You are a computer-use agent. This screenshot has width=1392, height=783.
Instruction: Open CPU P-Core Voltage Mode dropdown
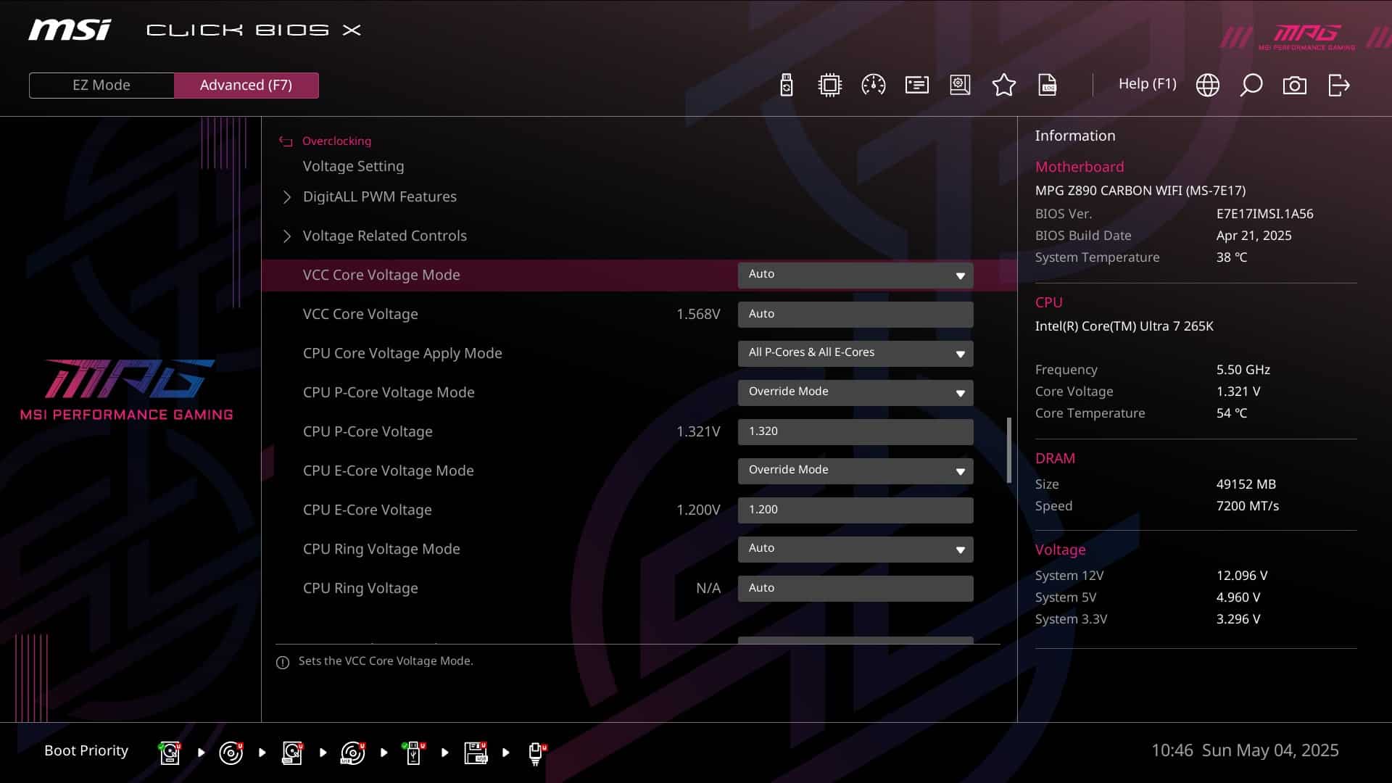(x=855, y=392)
